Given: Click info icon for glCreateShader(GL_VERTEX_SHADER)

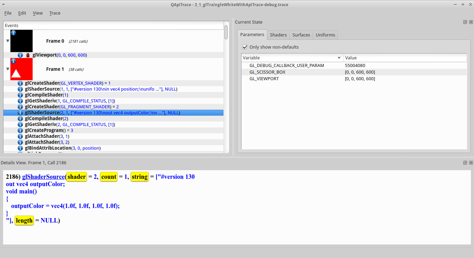Looking at the screenshot, I should (x=20, y=83).
